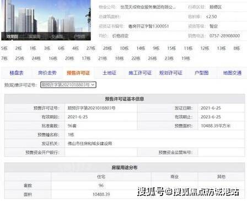
Task: Open the 地图交通 tab
Action: tap(232, 73)
